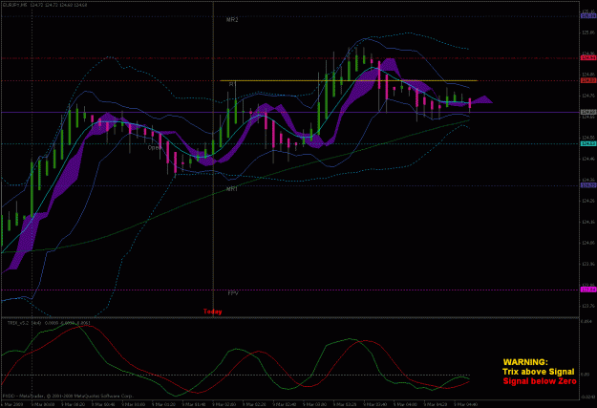Select the yellow horizontal R1 line

coord(349,81)
